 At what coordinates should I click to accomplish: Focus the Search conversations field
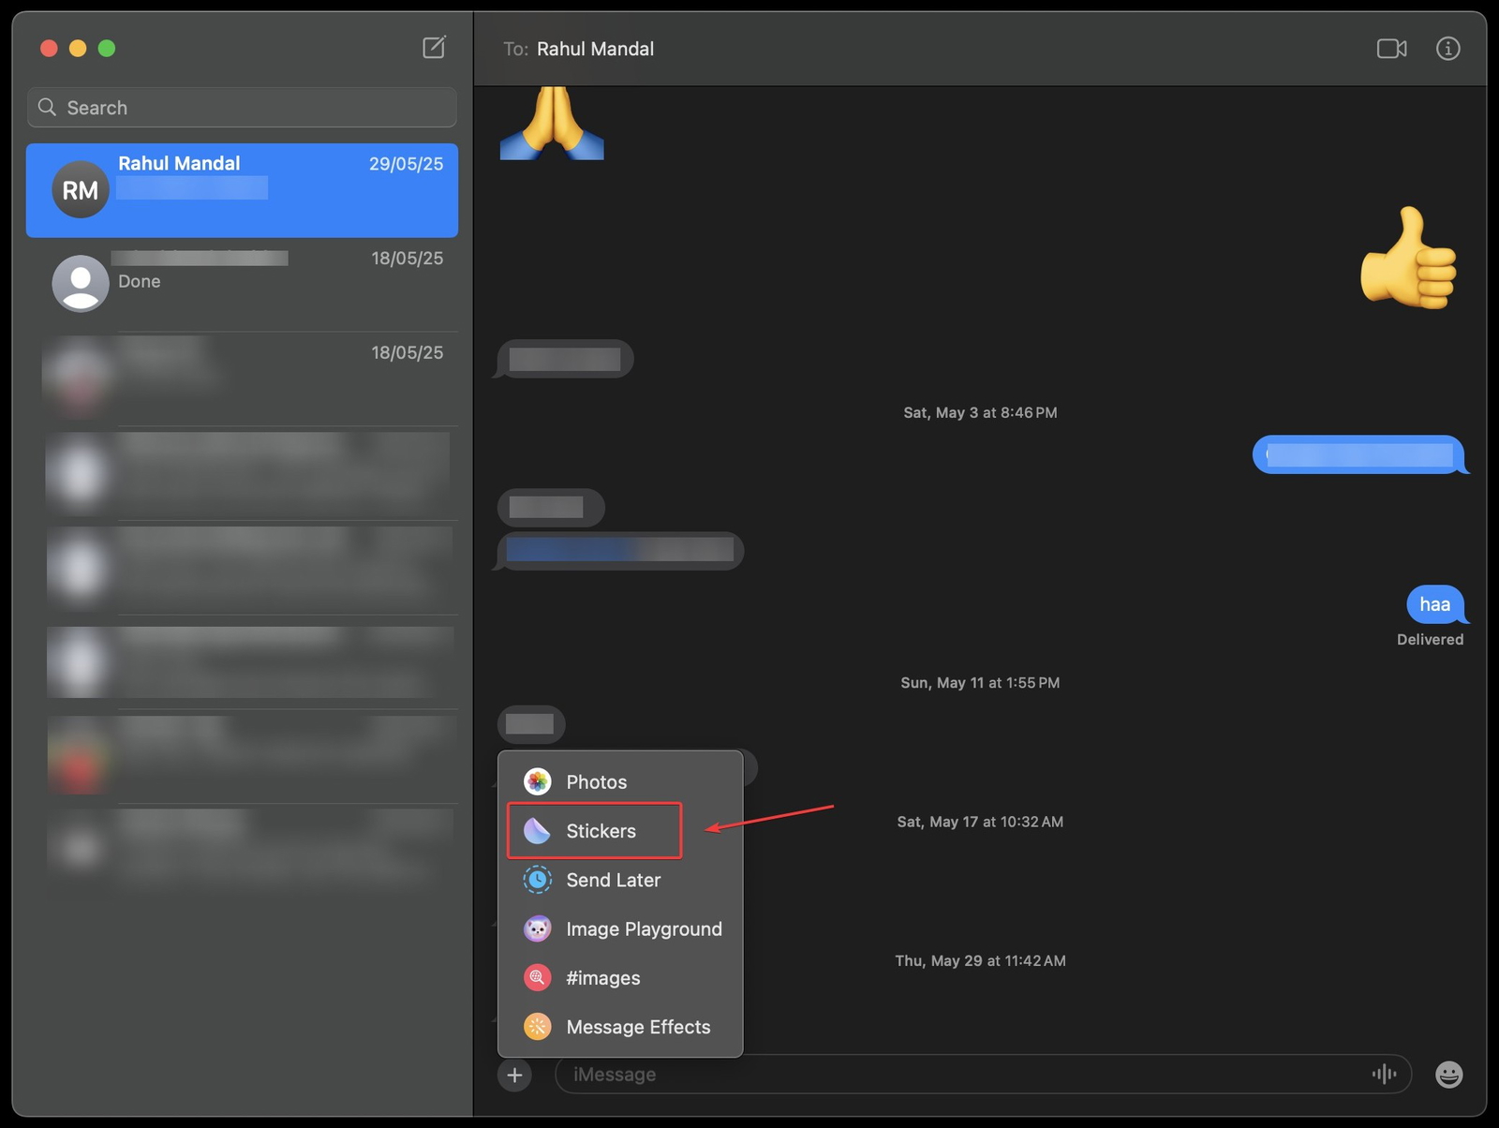pyautogui.click(x=242, y=108)
